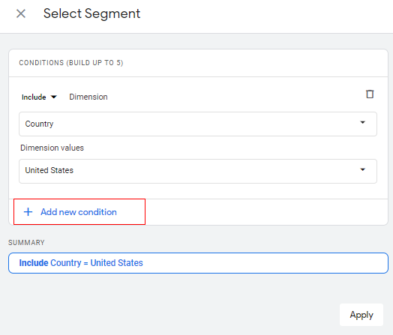Click the SUMMARY section heading

click(x=26, y=243)
